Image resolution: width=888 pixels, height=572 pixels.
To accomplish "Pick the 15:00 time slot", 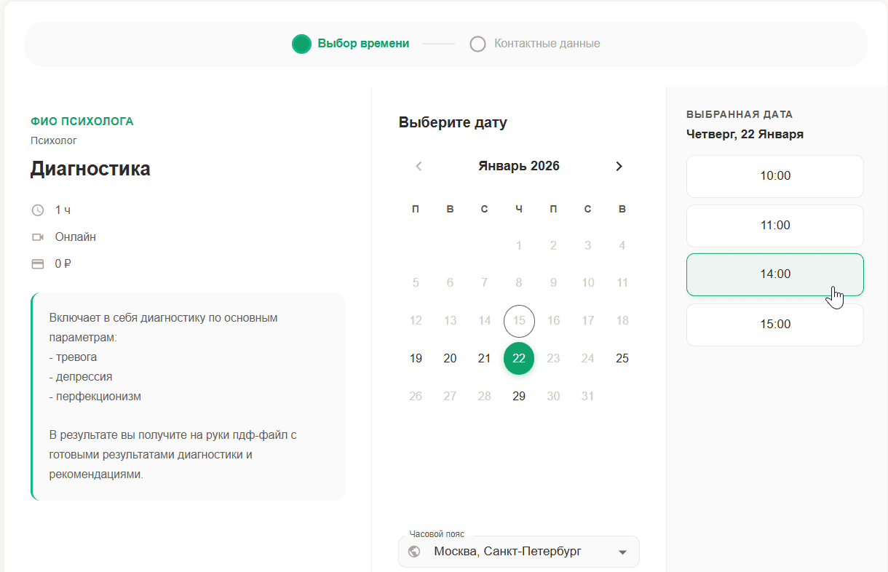I will (x=774, y=325).
